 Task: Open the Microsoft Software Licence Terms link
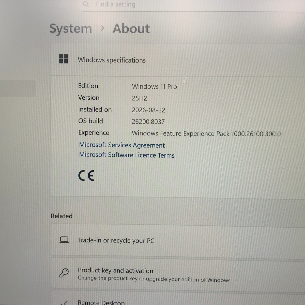click(x=127, y=155)
